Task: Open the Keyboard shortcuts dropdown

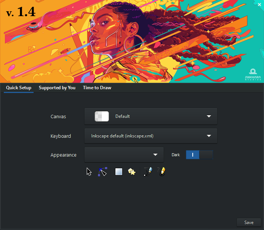Action: (x=151, y=136)
